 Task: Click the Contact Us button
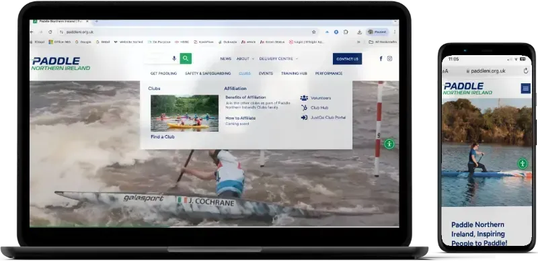[347, 58]
